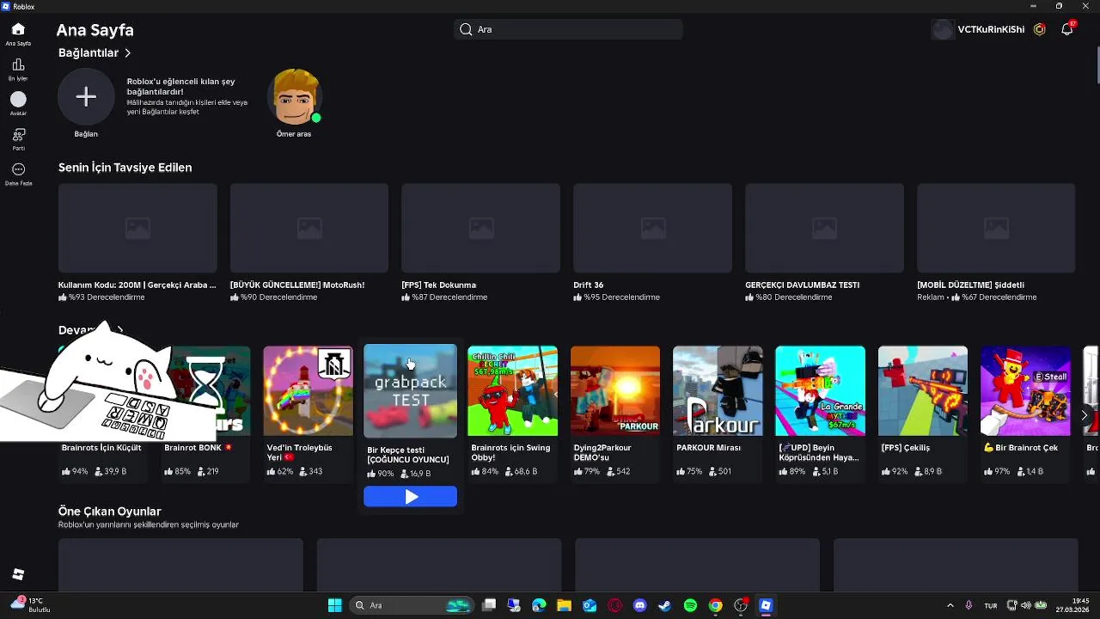The height and width of the screenshot is (619, 1100).
Task: Open Google Chrome from the taskbar
Action: coord(715,605)
